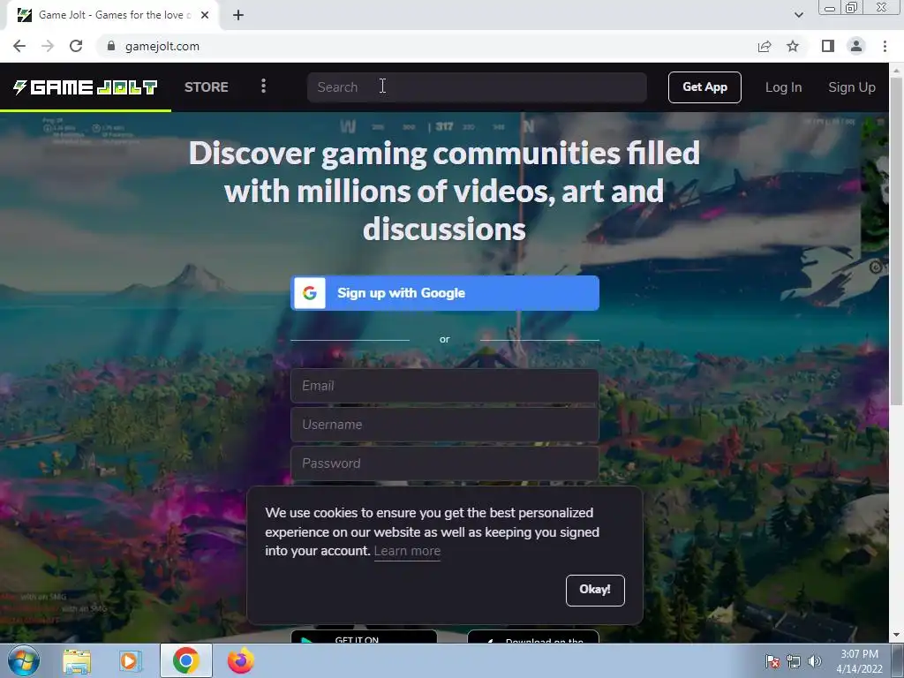Image resolution: width=904 pixels, height=678 pixels.
Task: Focus the Search field
Action: 476,87
